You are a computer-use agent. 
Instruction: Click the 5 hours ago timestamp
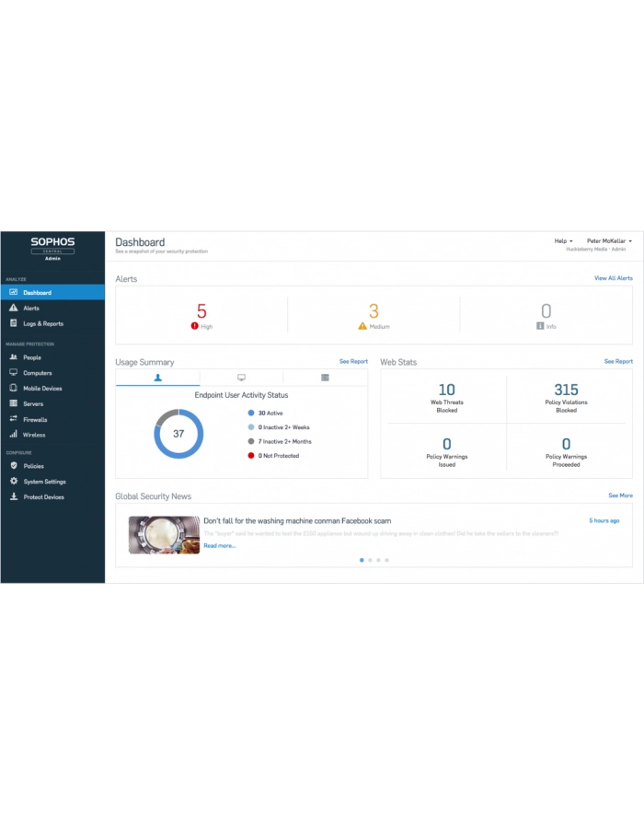[604, 520]
